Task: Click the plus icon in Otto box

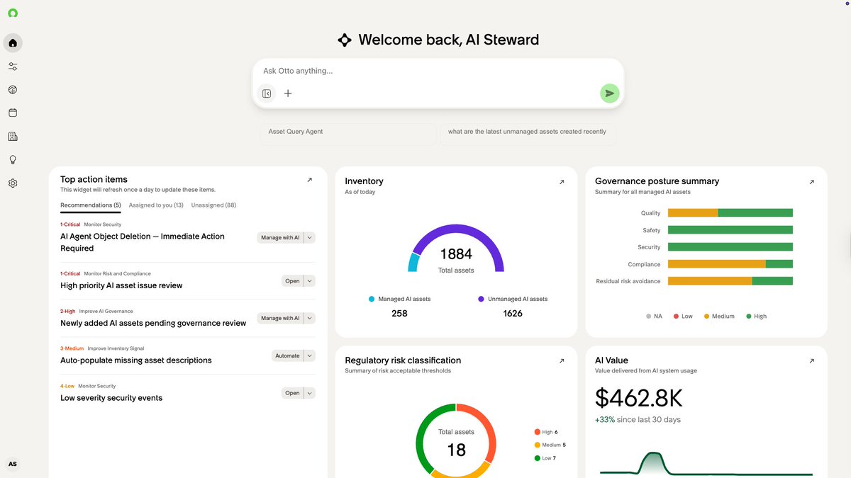Action: (288, 93)
